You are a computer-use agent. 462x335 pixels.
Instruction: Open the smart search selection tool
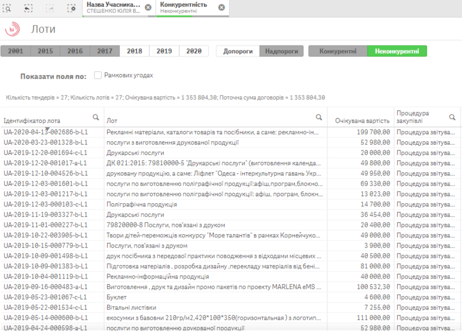click(7, 8)
